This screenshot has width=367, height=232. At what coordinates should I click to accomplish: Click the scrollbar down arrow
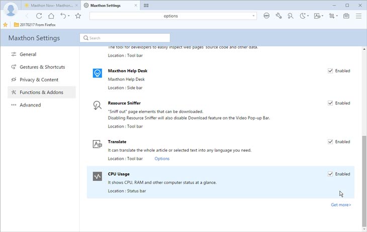pos(364,229)
